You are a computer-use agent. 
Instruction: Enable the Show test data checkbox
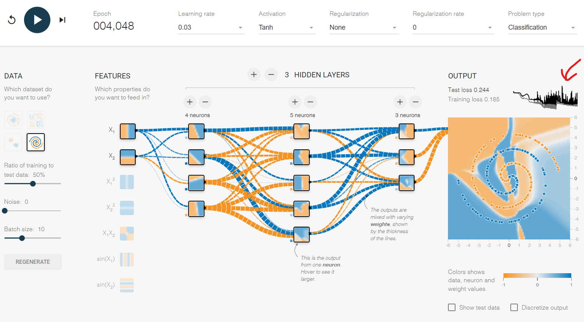coord(452,307)
